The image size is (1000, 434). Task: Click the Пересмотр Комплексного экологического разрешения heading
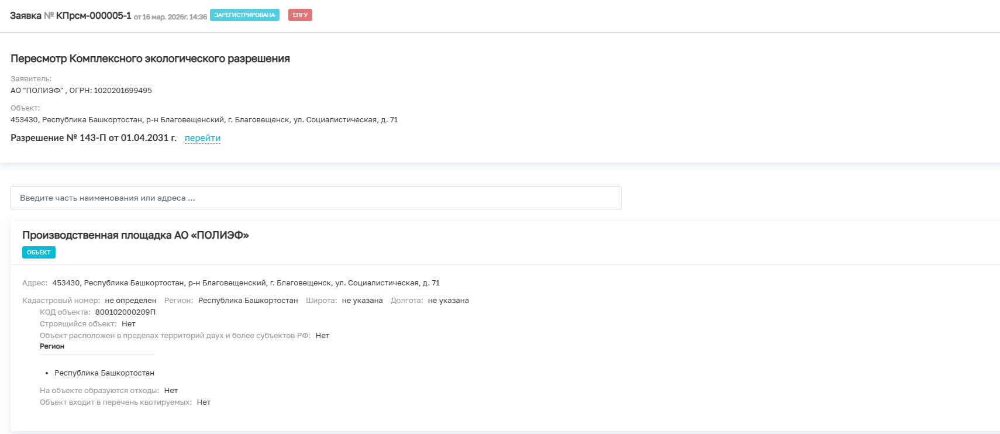point(150,58)
